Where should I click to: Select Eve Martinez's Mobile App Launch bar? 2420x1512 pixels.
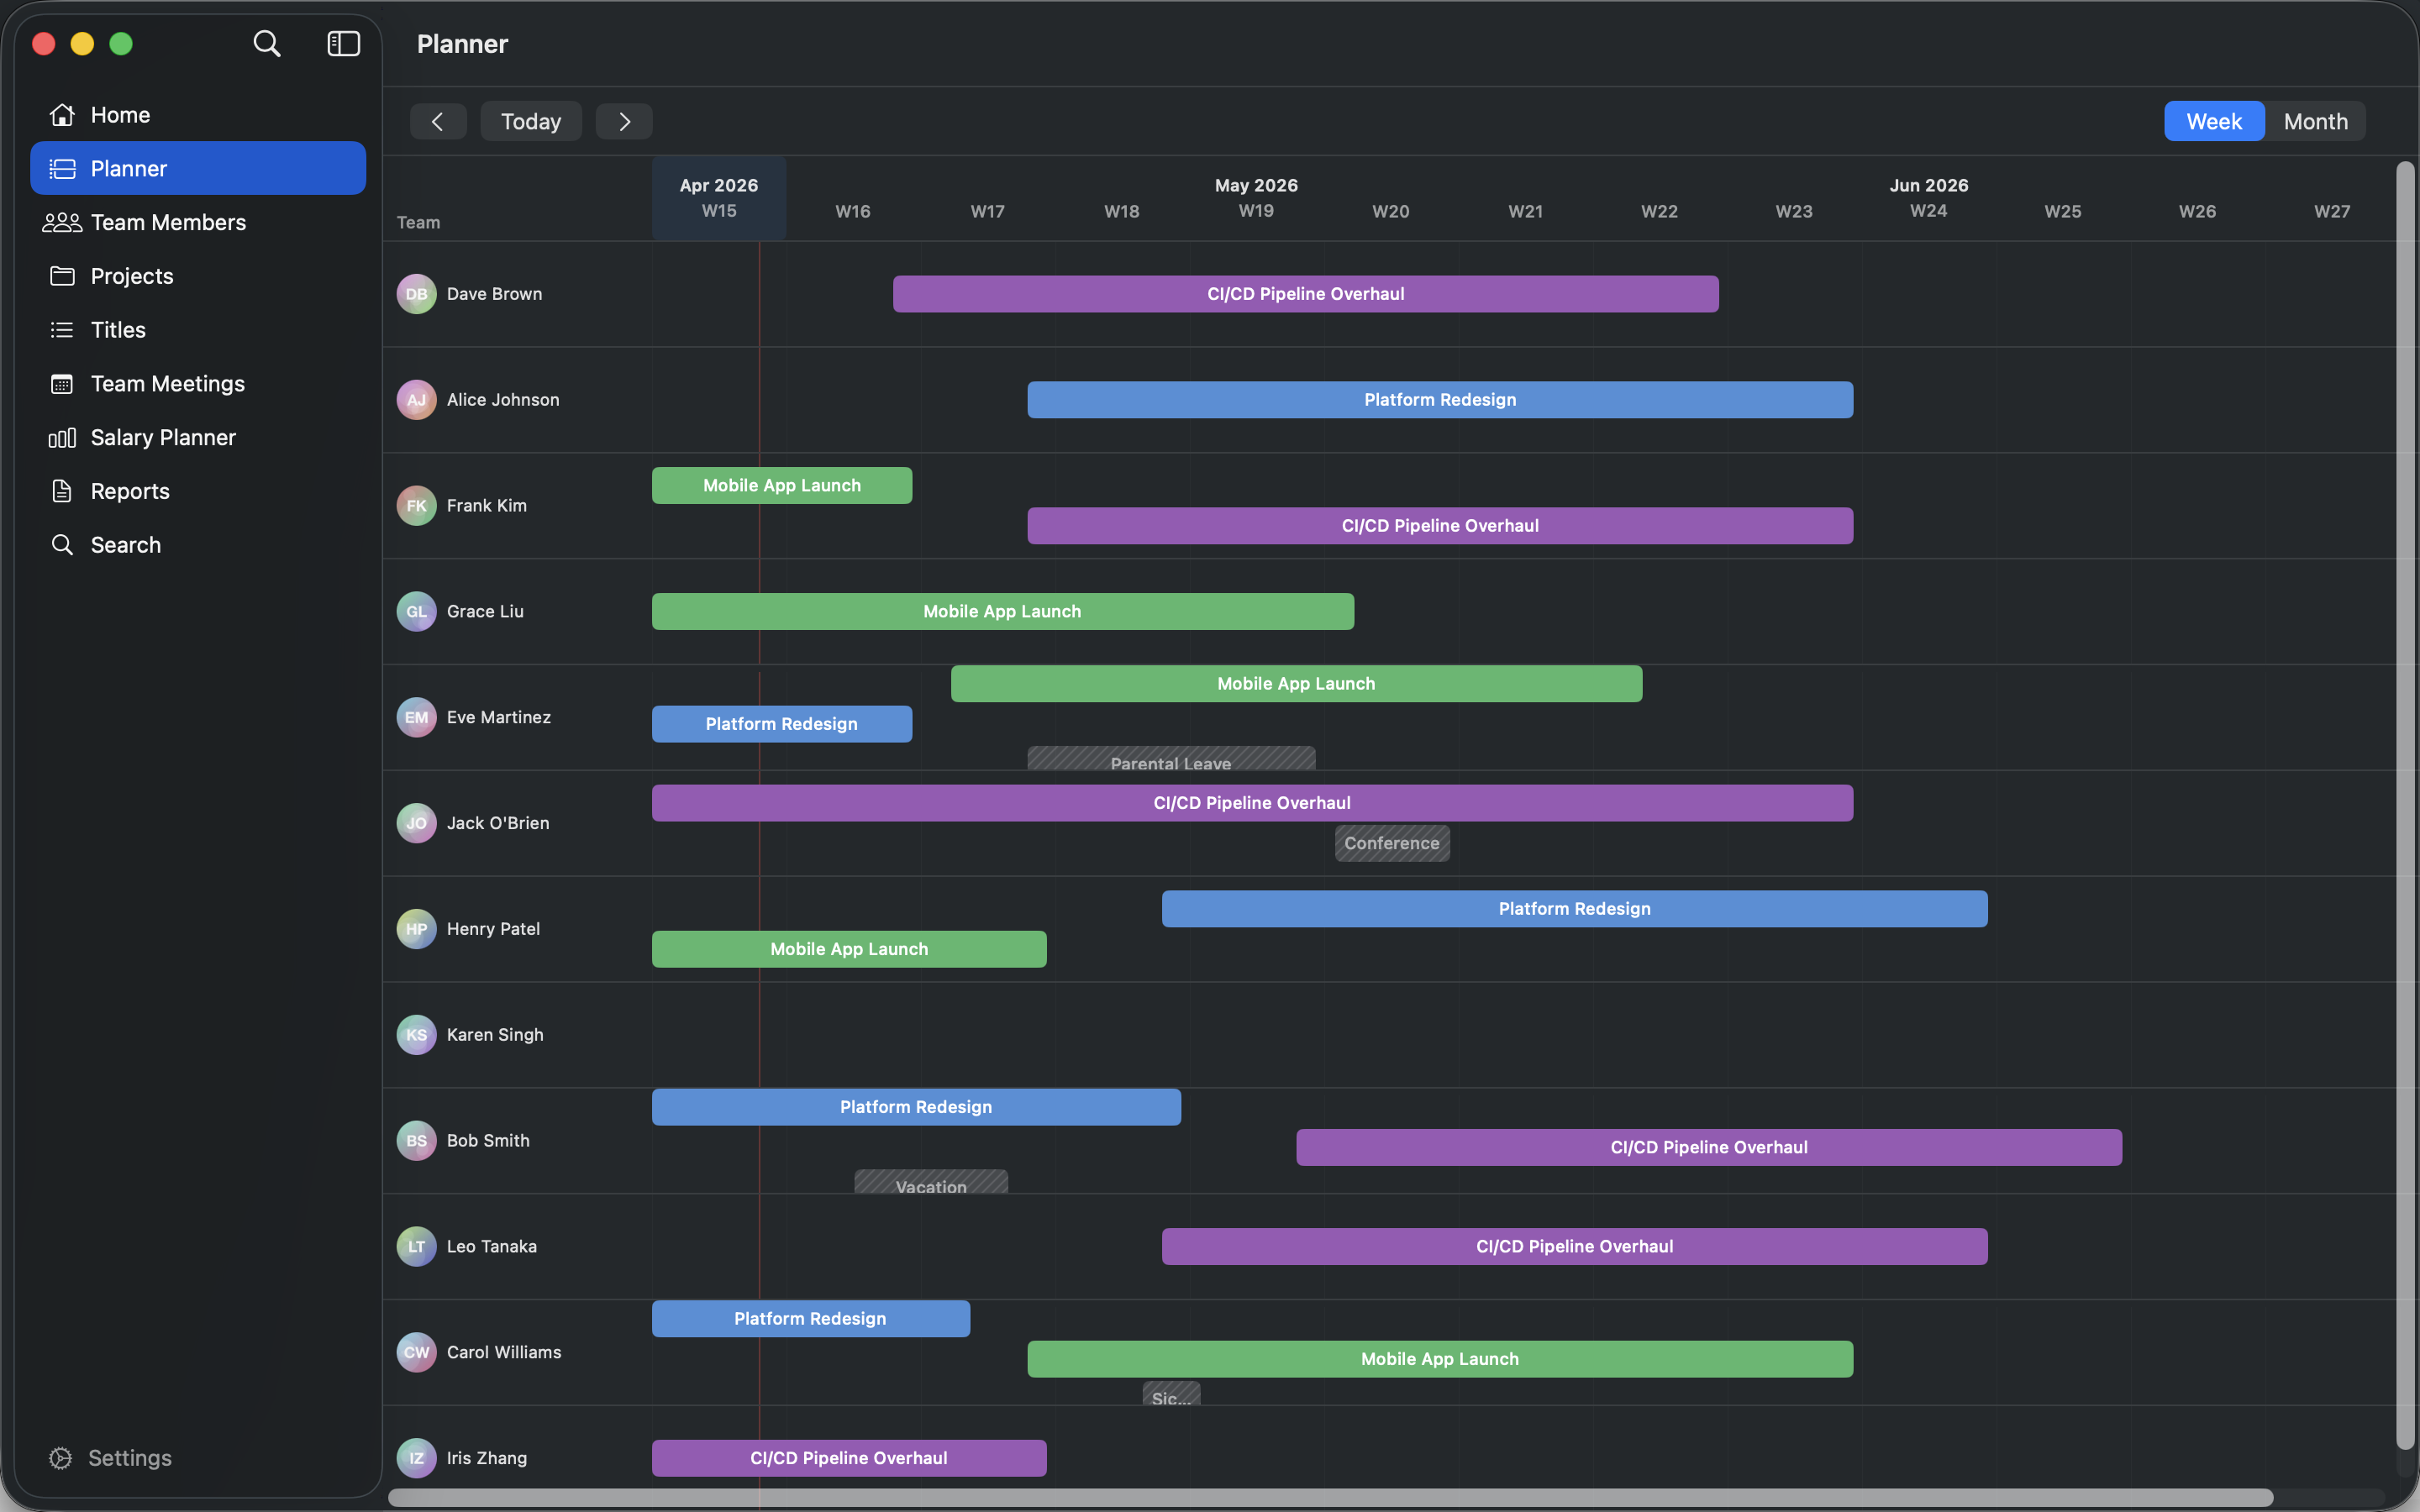click(x=1296, y=684)
